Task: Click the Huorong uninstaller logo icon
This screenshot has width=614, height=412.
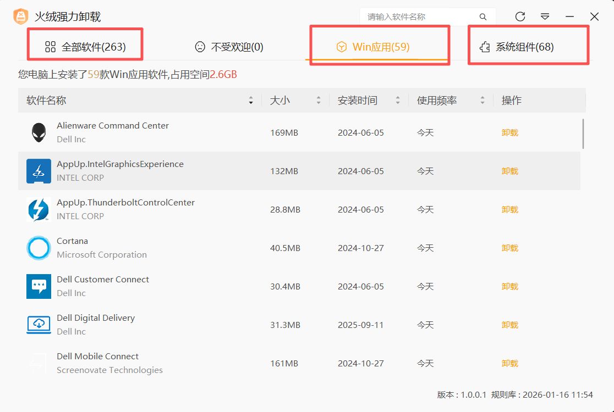Action: coord(21,16)
